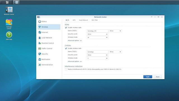Image resolution: width=179 pixels, height=101 pixels.
Task: Switch to the Guest Network tab
Action: tap(83, 20)
